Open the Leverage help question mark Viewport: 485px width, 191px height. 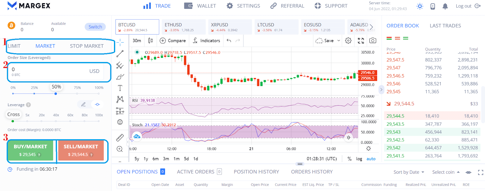[28, 105]
